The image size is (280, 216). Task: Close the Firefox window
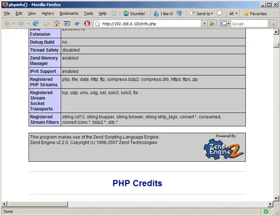(x=275, y=5)
